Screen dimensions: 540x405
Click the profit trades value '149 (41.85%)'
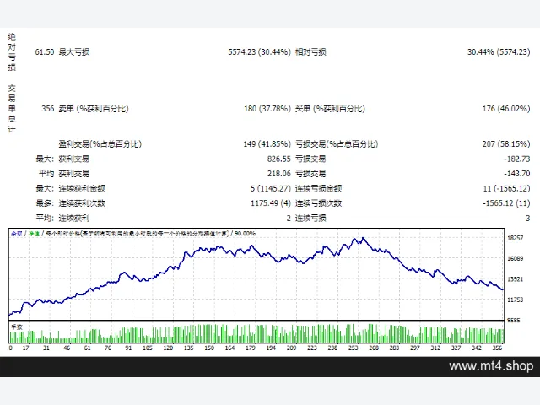click(267, 144)
